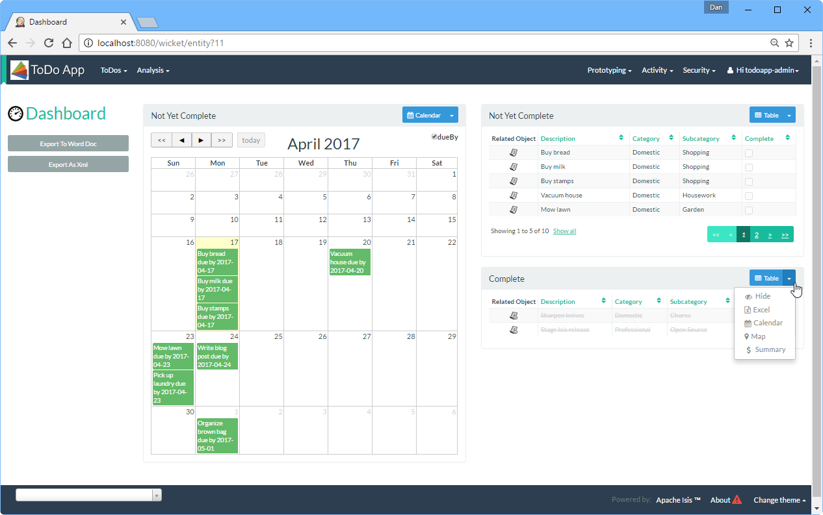Click the Export To Word Doc button

pos(68,144)
